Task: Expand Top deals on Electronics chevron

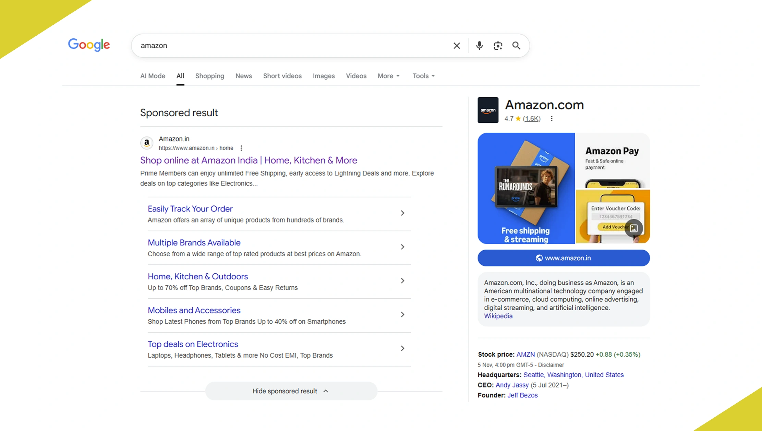Action: click(402, 348)
